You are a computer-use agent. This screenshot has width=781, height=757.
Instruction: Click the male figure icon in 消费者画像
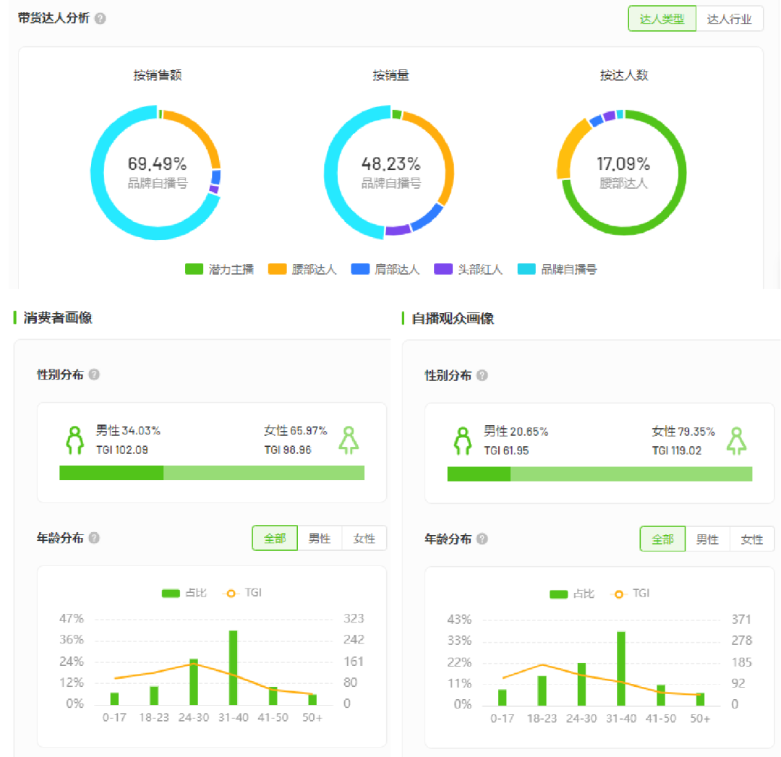coord(74,440)
